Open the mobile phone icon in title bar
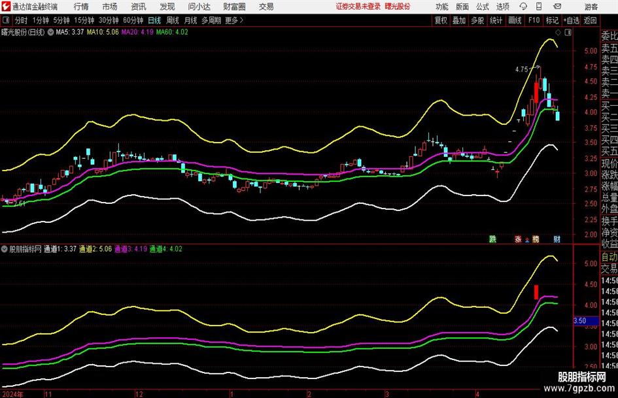Image resolution: width=618 pixels, height=398 pixels. [539, 7]
